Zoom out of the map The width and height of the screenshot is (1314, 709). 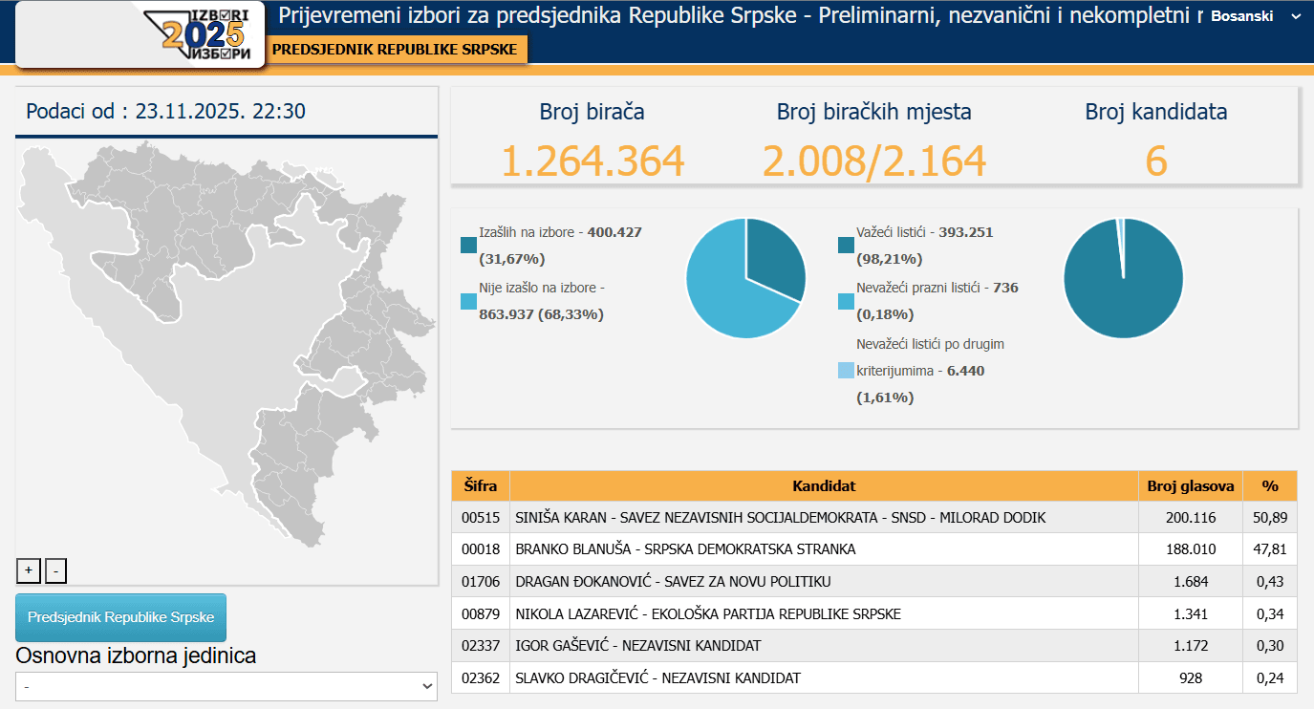(x=56, y=570)
